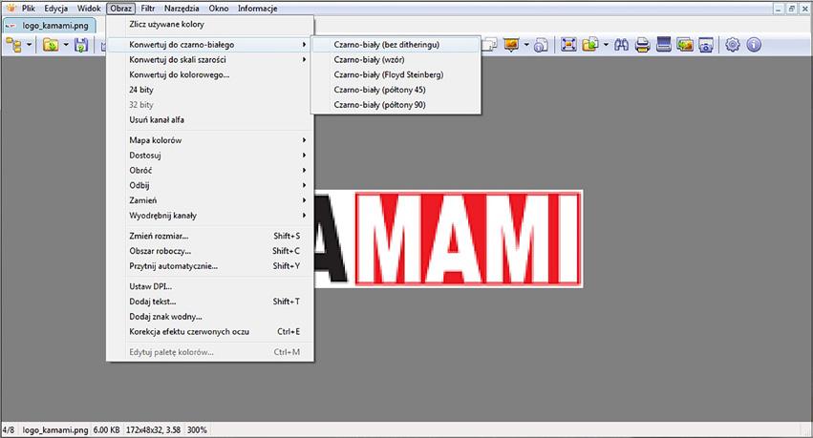Choose 'Czarno-biały (wzór)'

pos(396,59)
